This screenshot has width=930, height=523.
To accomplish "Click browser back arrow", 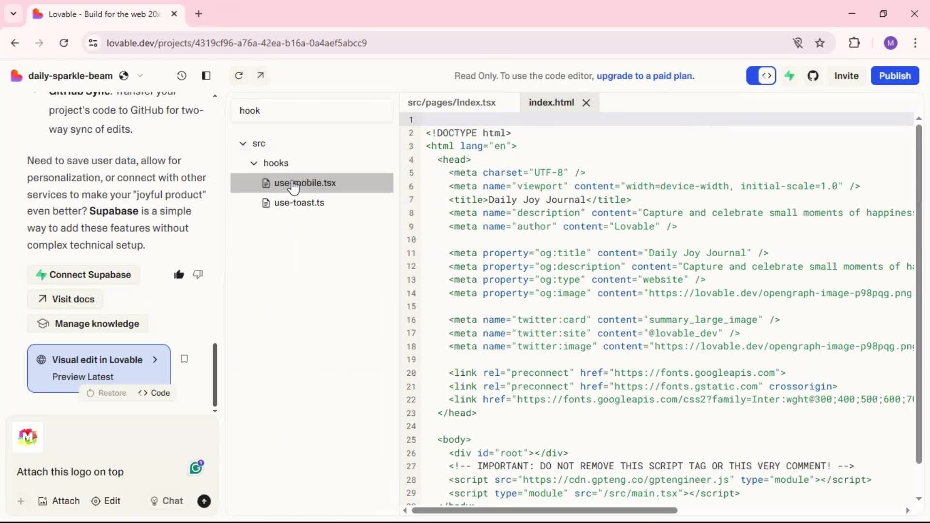I will [15, 43].
